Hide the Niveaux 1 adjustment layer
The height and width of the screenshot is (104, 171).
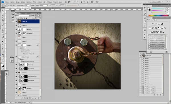point(16,65)
